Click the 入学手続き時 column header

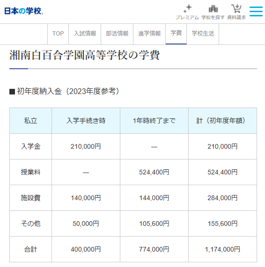click(86, 121)
